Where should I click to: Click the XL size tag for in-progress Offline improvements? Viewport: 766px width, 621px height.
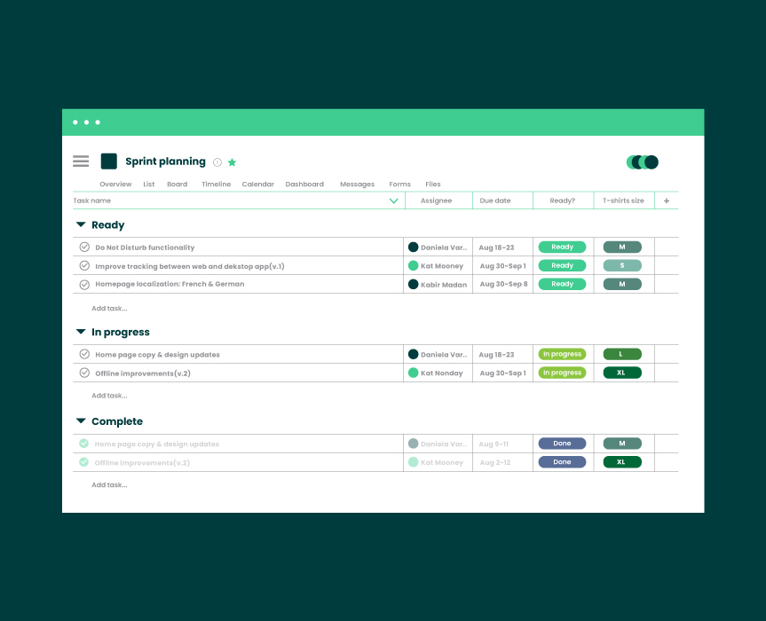622,373
